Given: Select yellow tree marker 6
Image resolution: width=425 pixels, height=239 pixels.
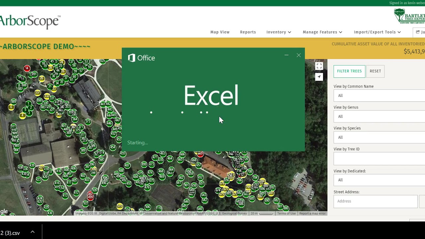Looking at the screenshot, I should [11, 107].
